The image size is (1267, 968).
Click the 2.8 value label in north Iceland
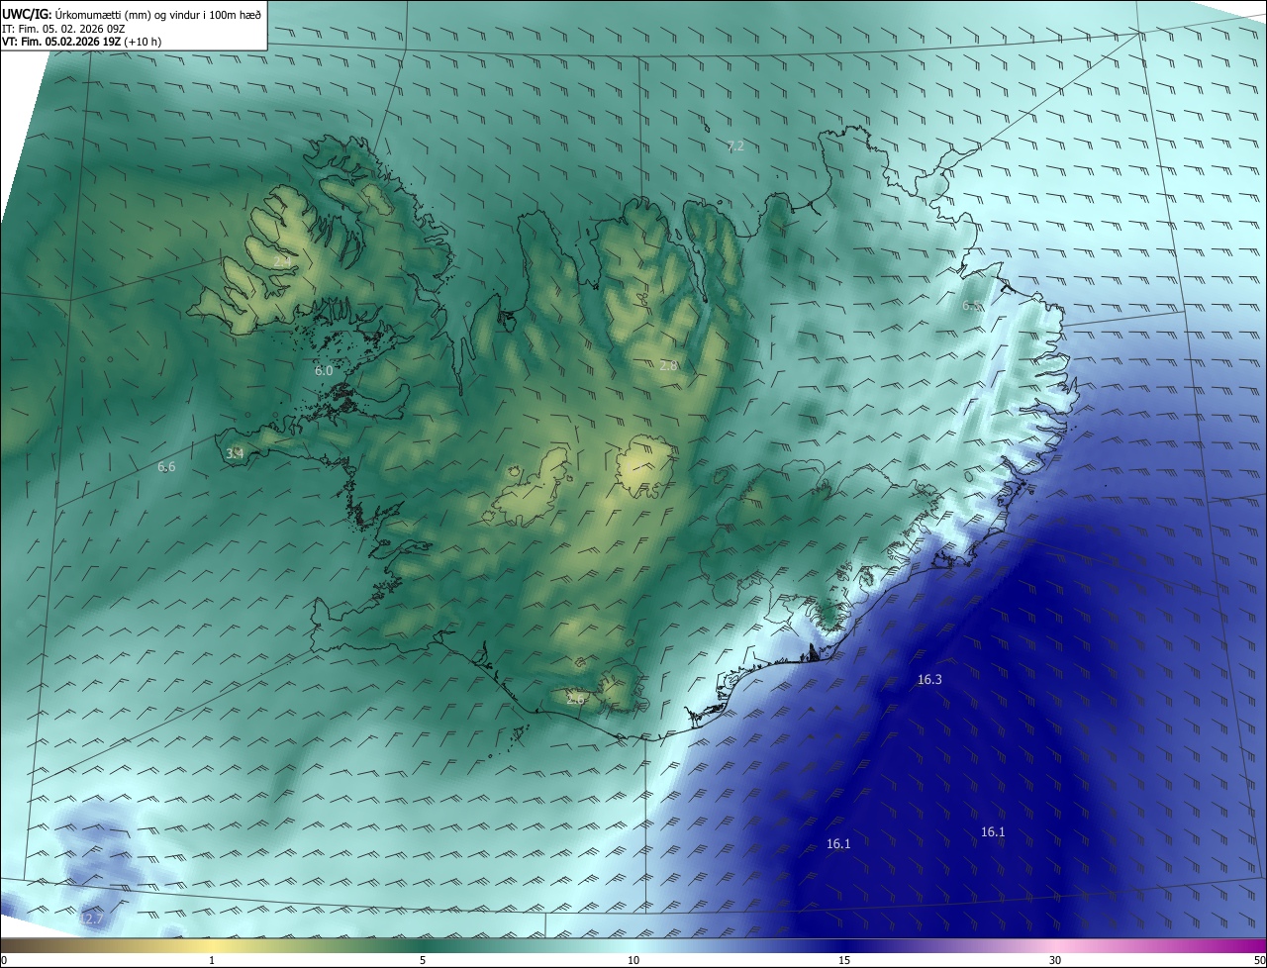(669, 365)
